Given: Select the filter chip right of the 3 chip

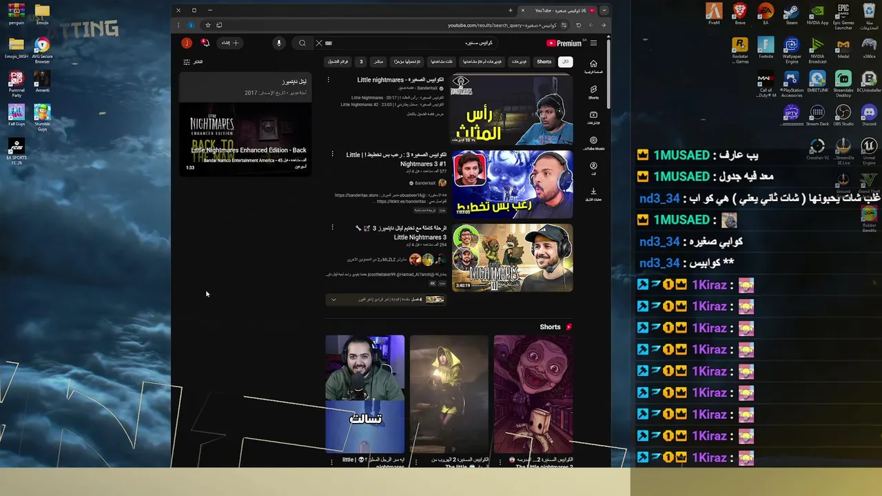Looking at the screenshot, I should click(x=378, y=62).
